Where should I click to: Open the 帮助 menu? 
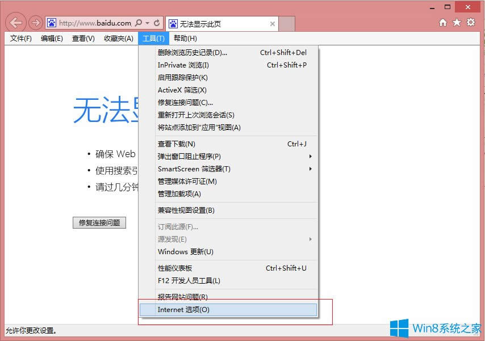[x=185, y=39]
